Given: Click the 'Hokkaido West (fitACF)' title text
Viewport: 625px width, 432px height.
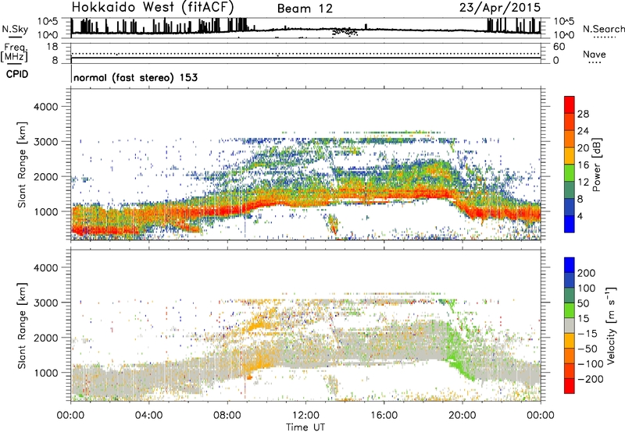Looking at the screenshot, I should click(152, 7).
